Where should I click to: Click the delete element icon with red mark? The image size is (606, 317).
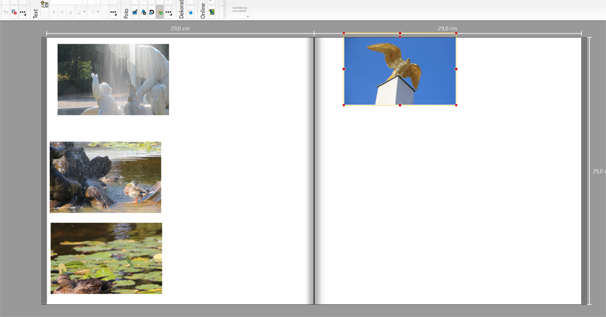click(14, 12)
